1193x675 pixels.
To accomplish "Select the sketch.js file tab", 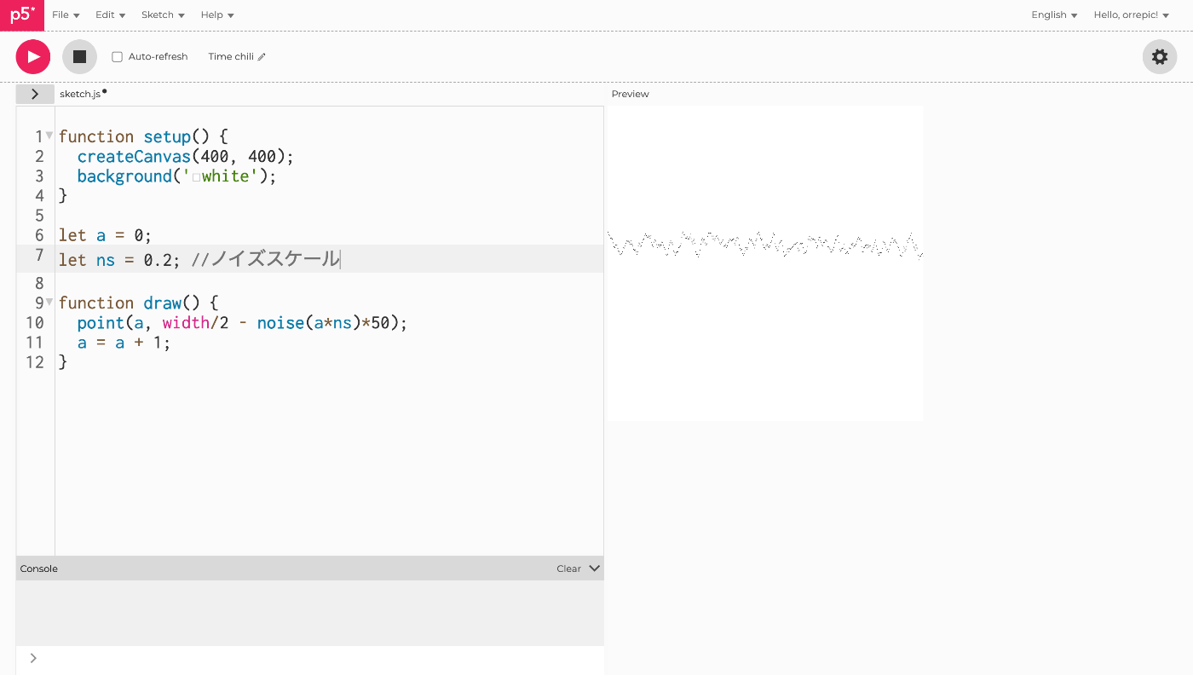I will [x=80, y=94].
